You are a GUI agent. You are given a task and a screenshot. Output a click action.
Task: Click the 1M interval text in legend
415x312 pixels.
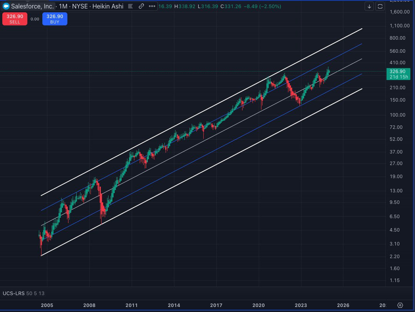coord(63,6)
